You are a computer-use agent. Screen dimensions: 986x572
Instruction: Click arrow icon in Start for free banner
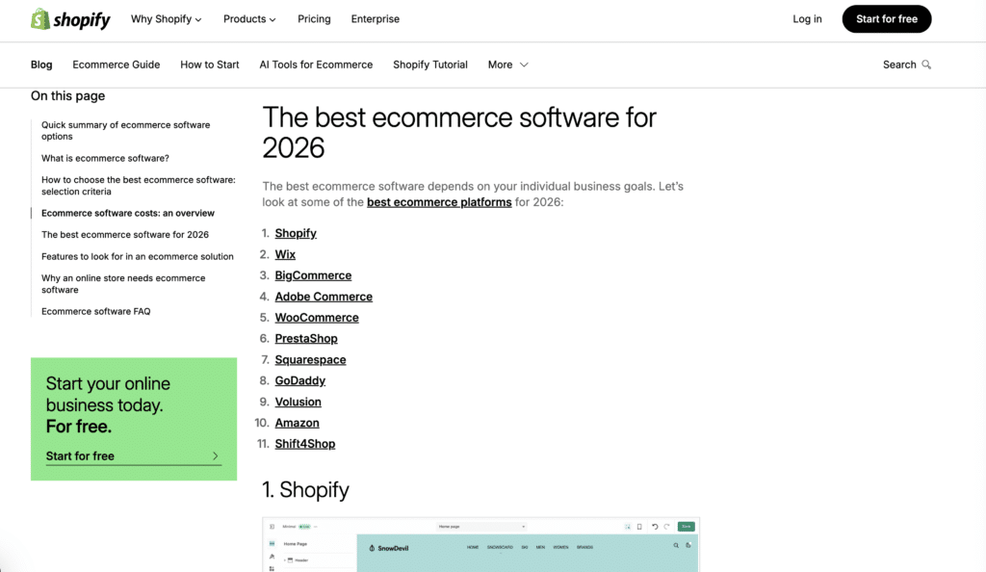coord(215,455)
